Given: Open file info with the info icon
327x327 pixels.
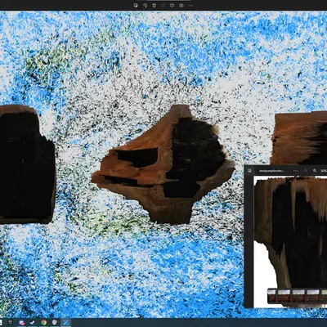Looking at the screenshot, I should pos(172,6).
